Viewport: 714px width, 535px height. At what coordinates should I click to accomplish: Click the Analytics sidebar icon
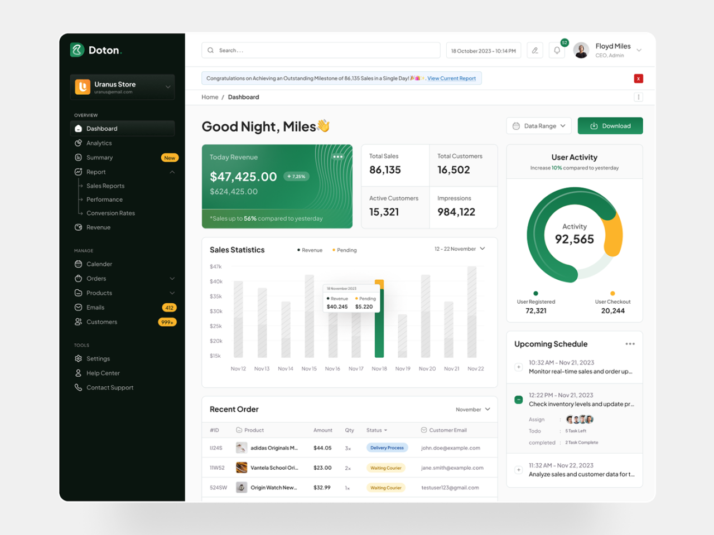[78, 143]
